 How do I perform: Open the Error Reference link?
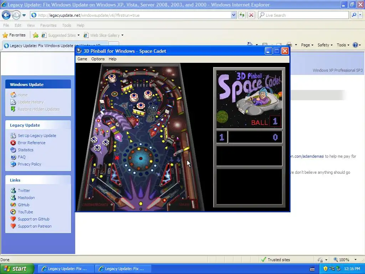pyautogui.click(x=31, y=143)
